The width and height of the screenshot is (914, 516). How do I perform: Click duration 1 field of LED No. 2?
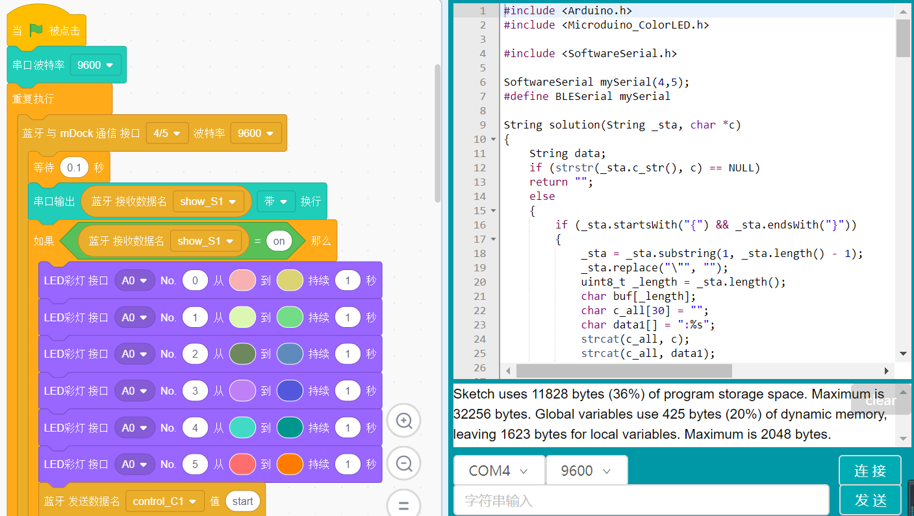(x=348, y=354)
